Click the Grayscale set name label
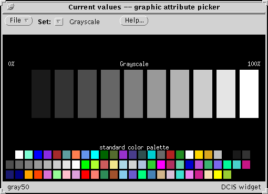 click(x=85, y=22)
